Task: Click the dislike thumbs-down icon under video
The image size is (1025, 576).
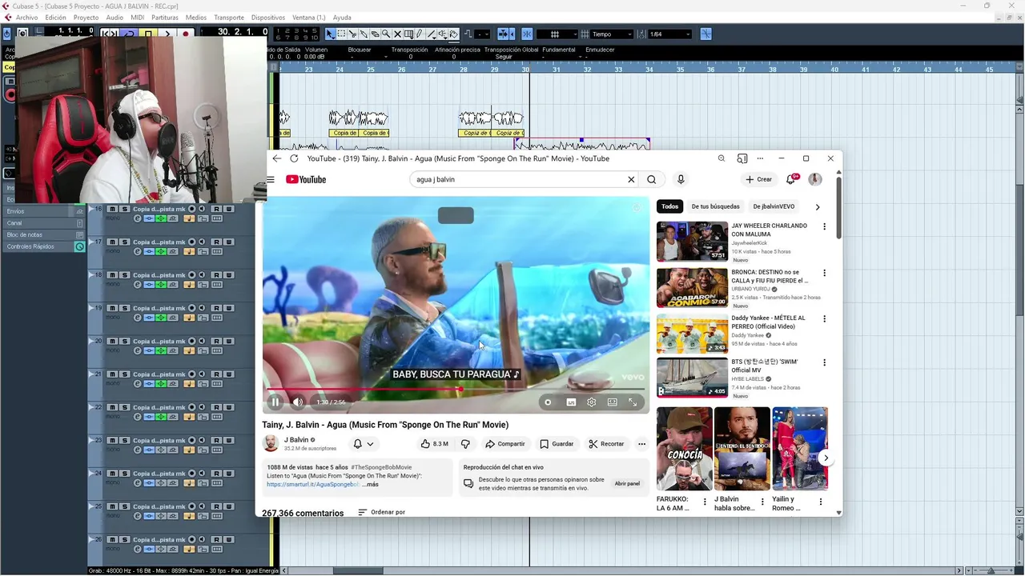Action: [465, 443]
